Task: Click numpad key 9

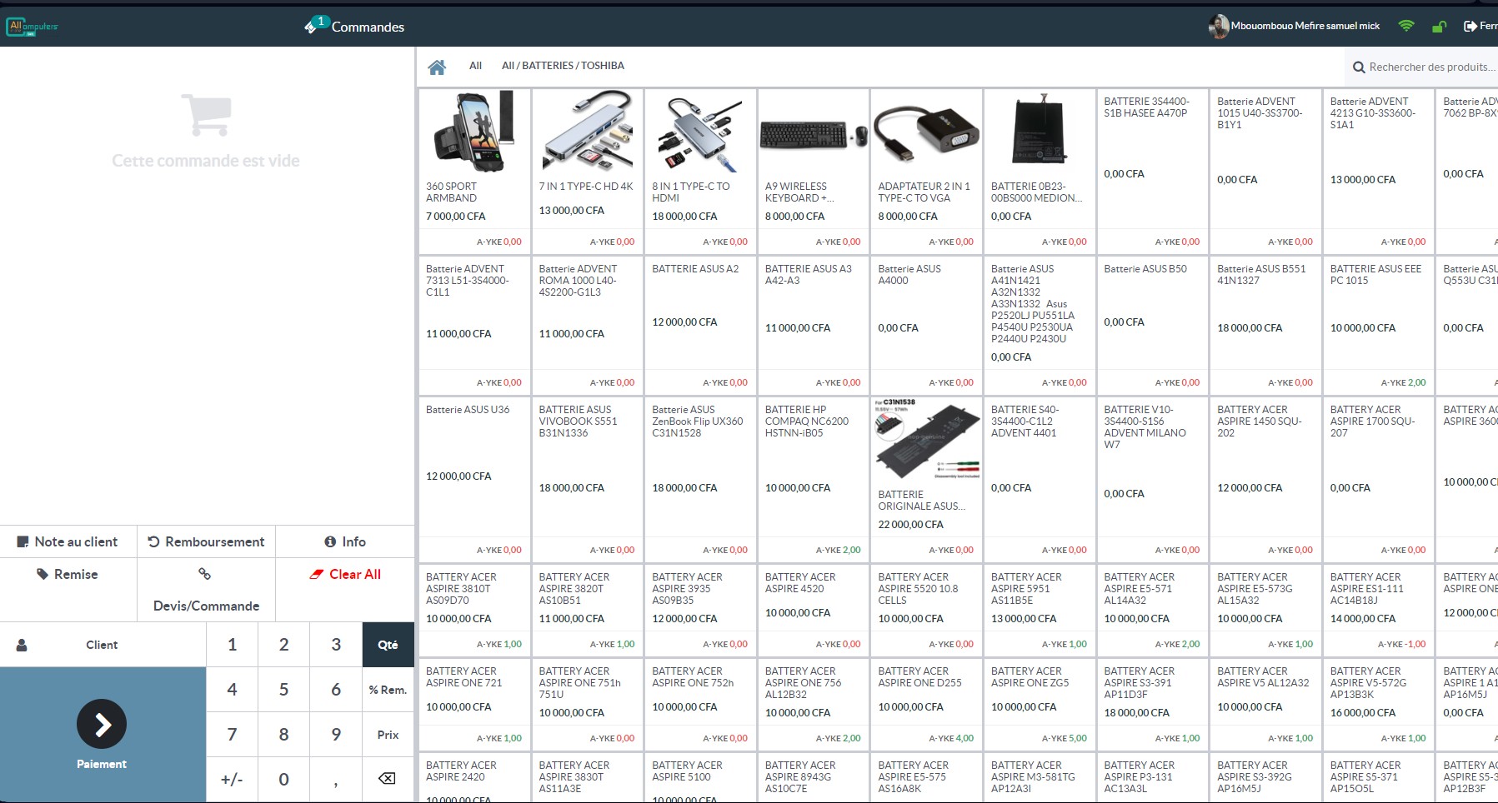Action: point(336,735)
